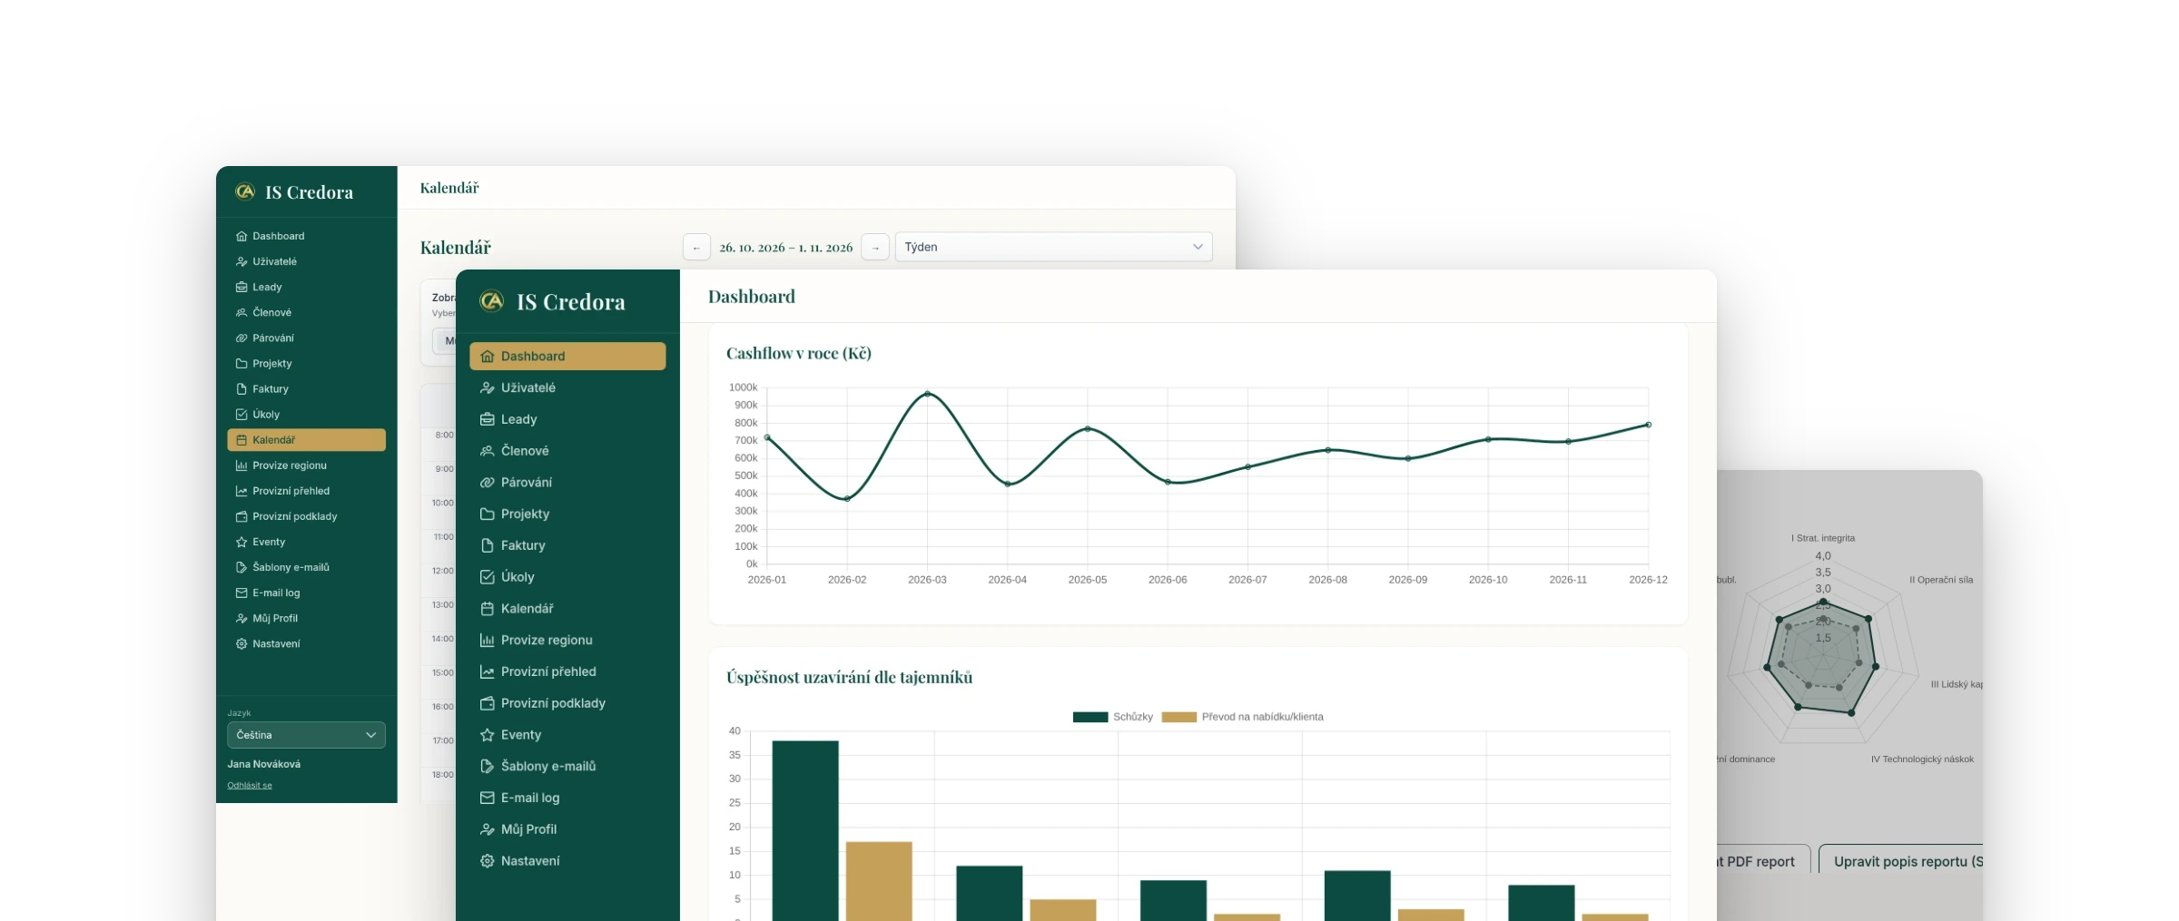Click I Strat. integrita radar label
Screen dimensions: 2179x921
[x=1823, y=538]
